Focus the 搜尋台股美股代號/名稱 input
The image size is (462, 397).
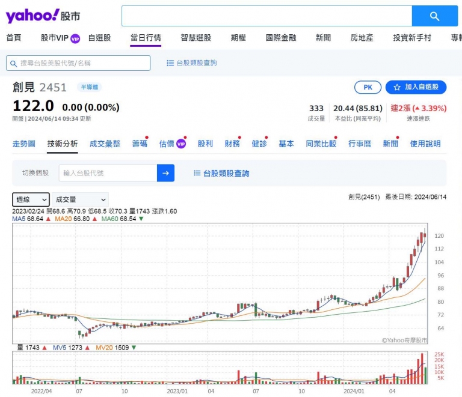pyautogui.click(x=78, y=63)
